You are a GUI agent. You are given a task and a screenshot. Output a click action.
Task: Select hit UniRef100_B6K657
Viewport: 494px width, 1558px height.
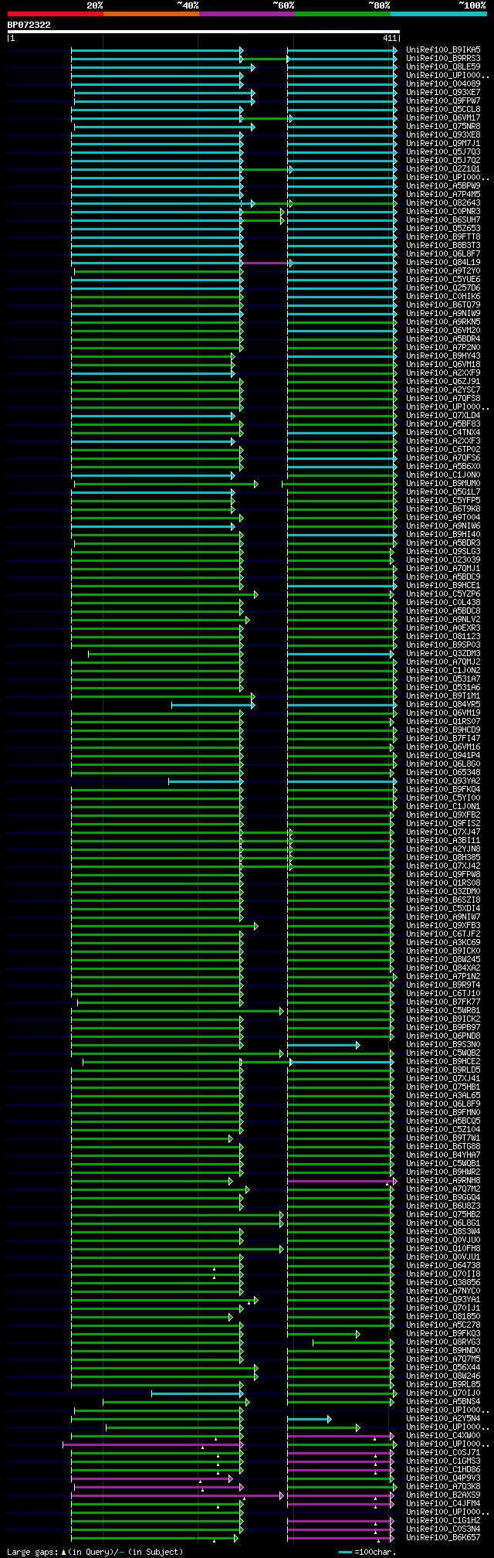(x=443, y=1537)
